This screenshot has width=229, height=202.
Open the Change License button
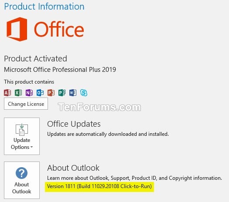26,104
